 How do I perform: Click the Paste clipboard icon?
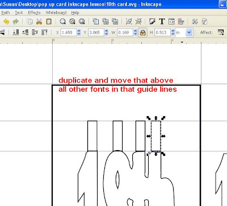click(49, 22)
